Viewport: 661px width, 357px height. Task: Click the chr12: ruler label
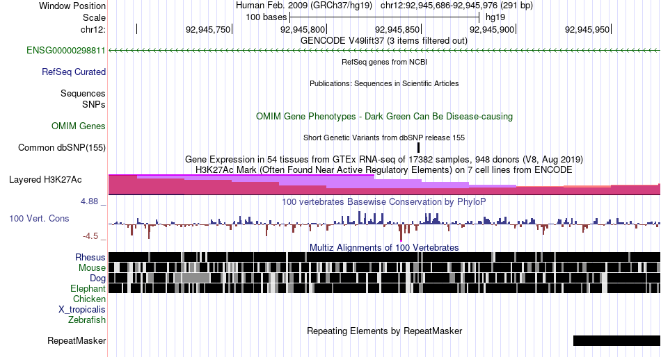point(93,29)
